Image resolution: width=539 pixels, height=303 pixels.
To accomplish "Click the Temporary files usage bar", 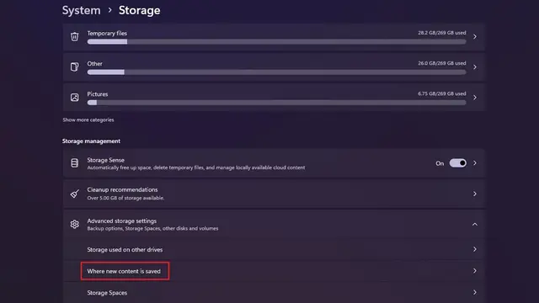I will pos(277,41).
